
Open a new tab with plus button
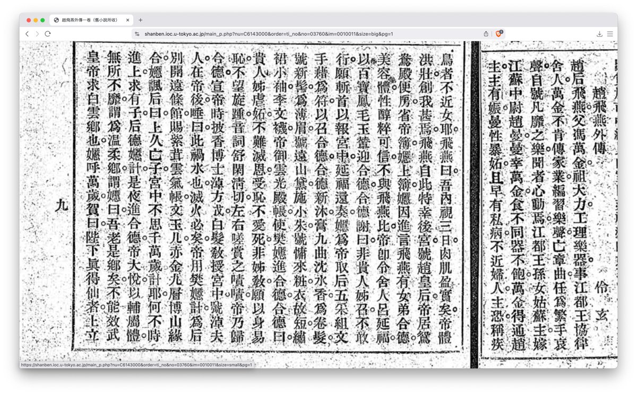[x=141, y=20]
